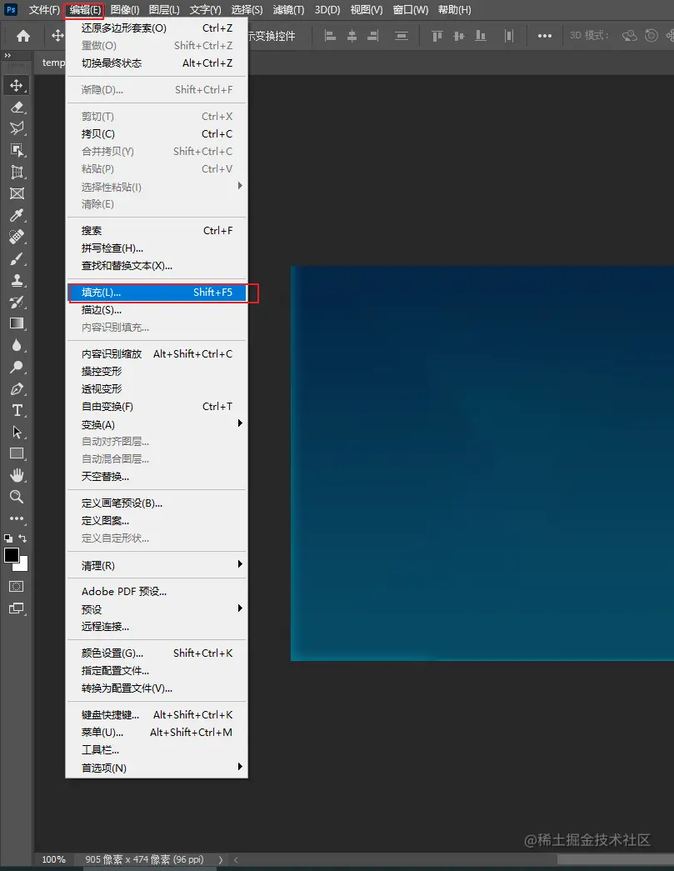Select the Brush tool
674x871 pixels.
[17, 258]
